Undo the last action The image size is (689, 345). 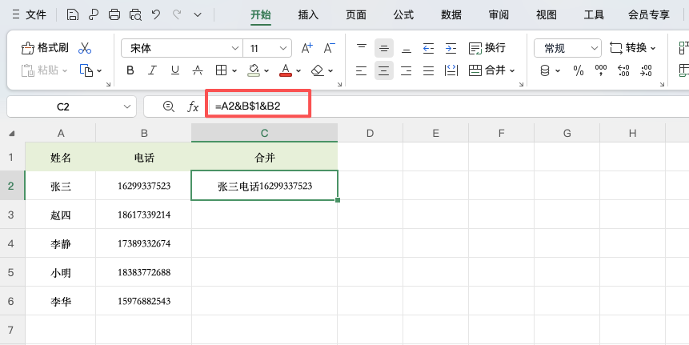pyautogui.click(x=156, y=15)
